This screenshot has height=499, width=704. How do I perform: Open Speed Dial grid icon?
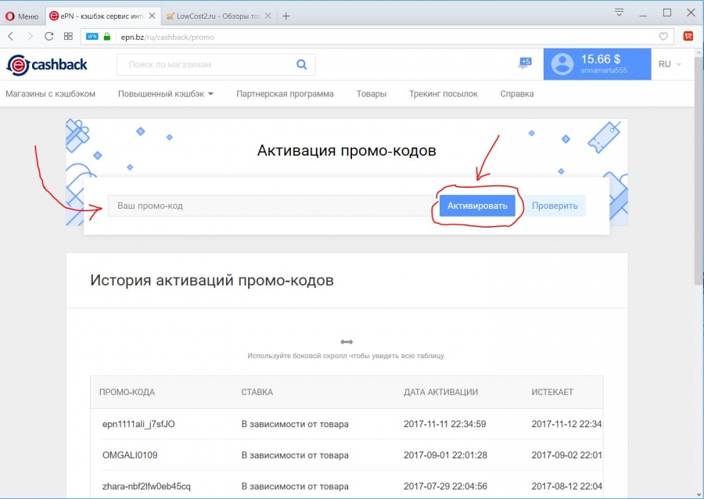69,36
